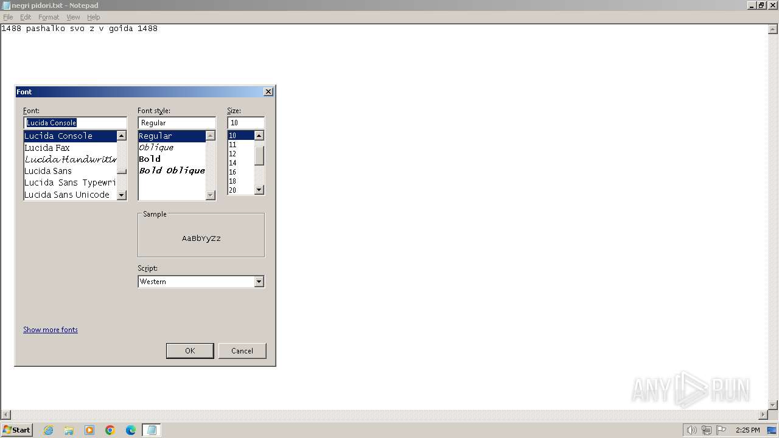Click the Font name input field
Image resolution: width=779 pixels, height=438 pixels.
75,123
